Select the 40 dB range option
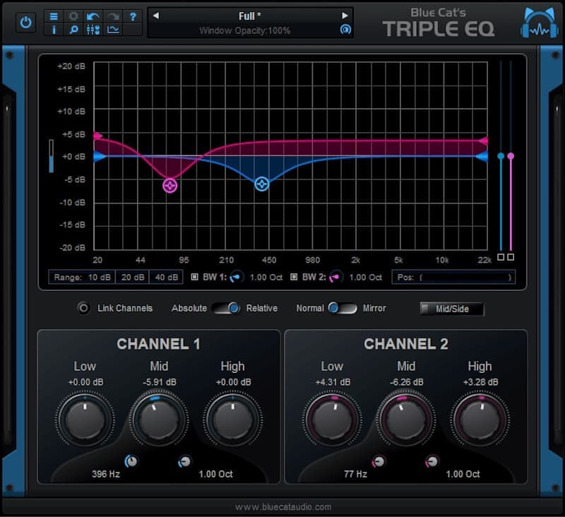The image size is (565, 517). (x=165, y=277)
